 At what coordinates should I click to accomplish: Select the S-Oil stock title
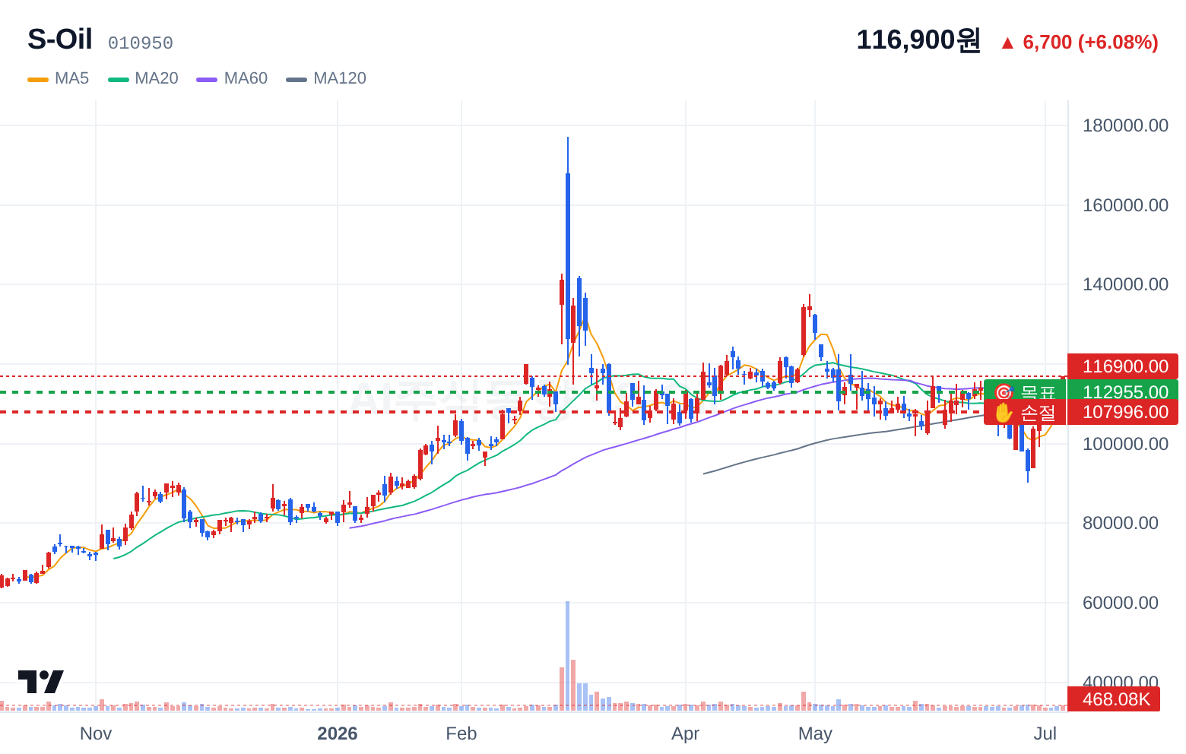(x=60, y=40)
